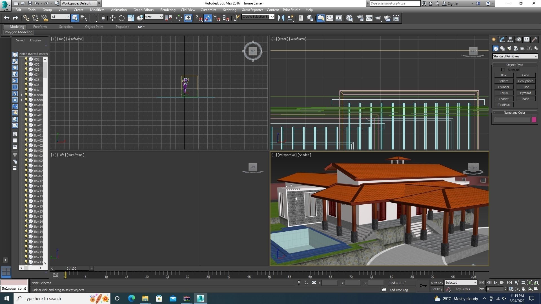Expand the first Block tree item

[x=22, y=95]
